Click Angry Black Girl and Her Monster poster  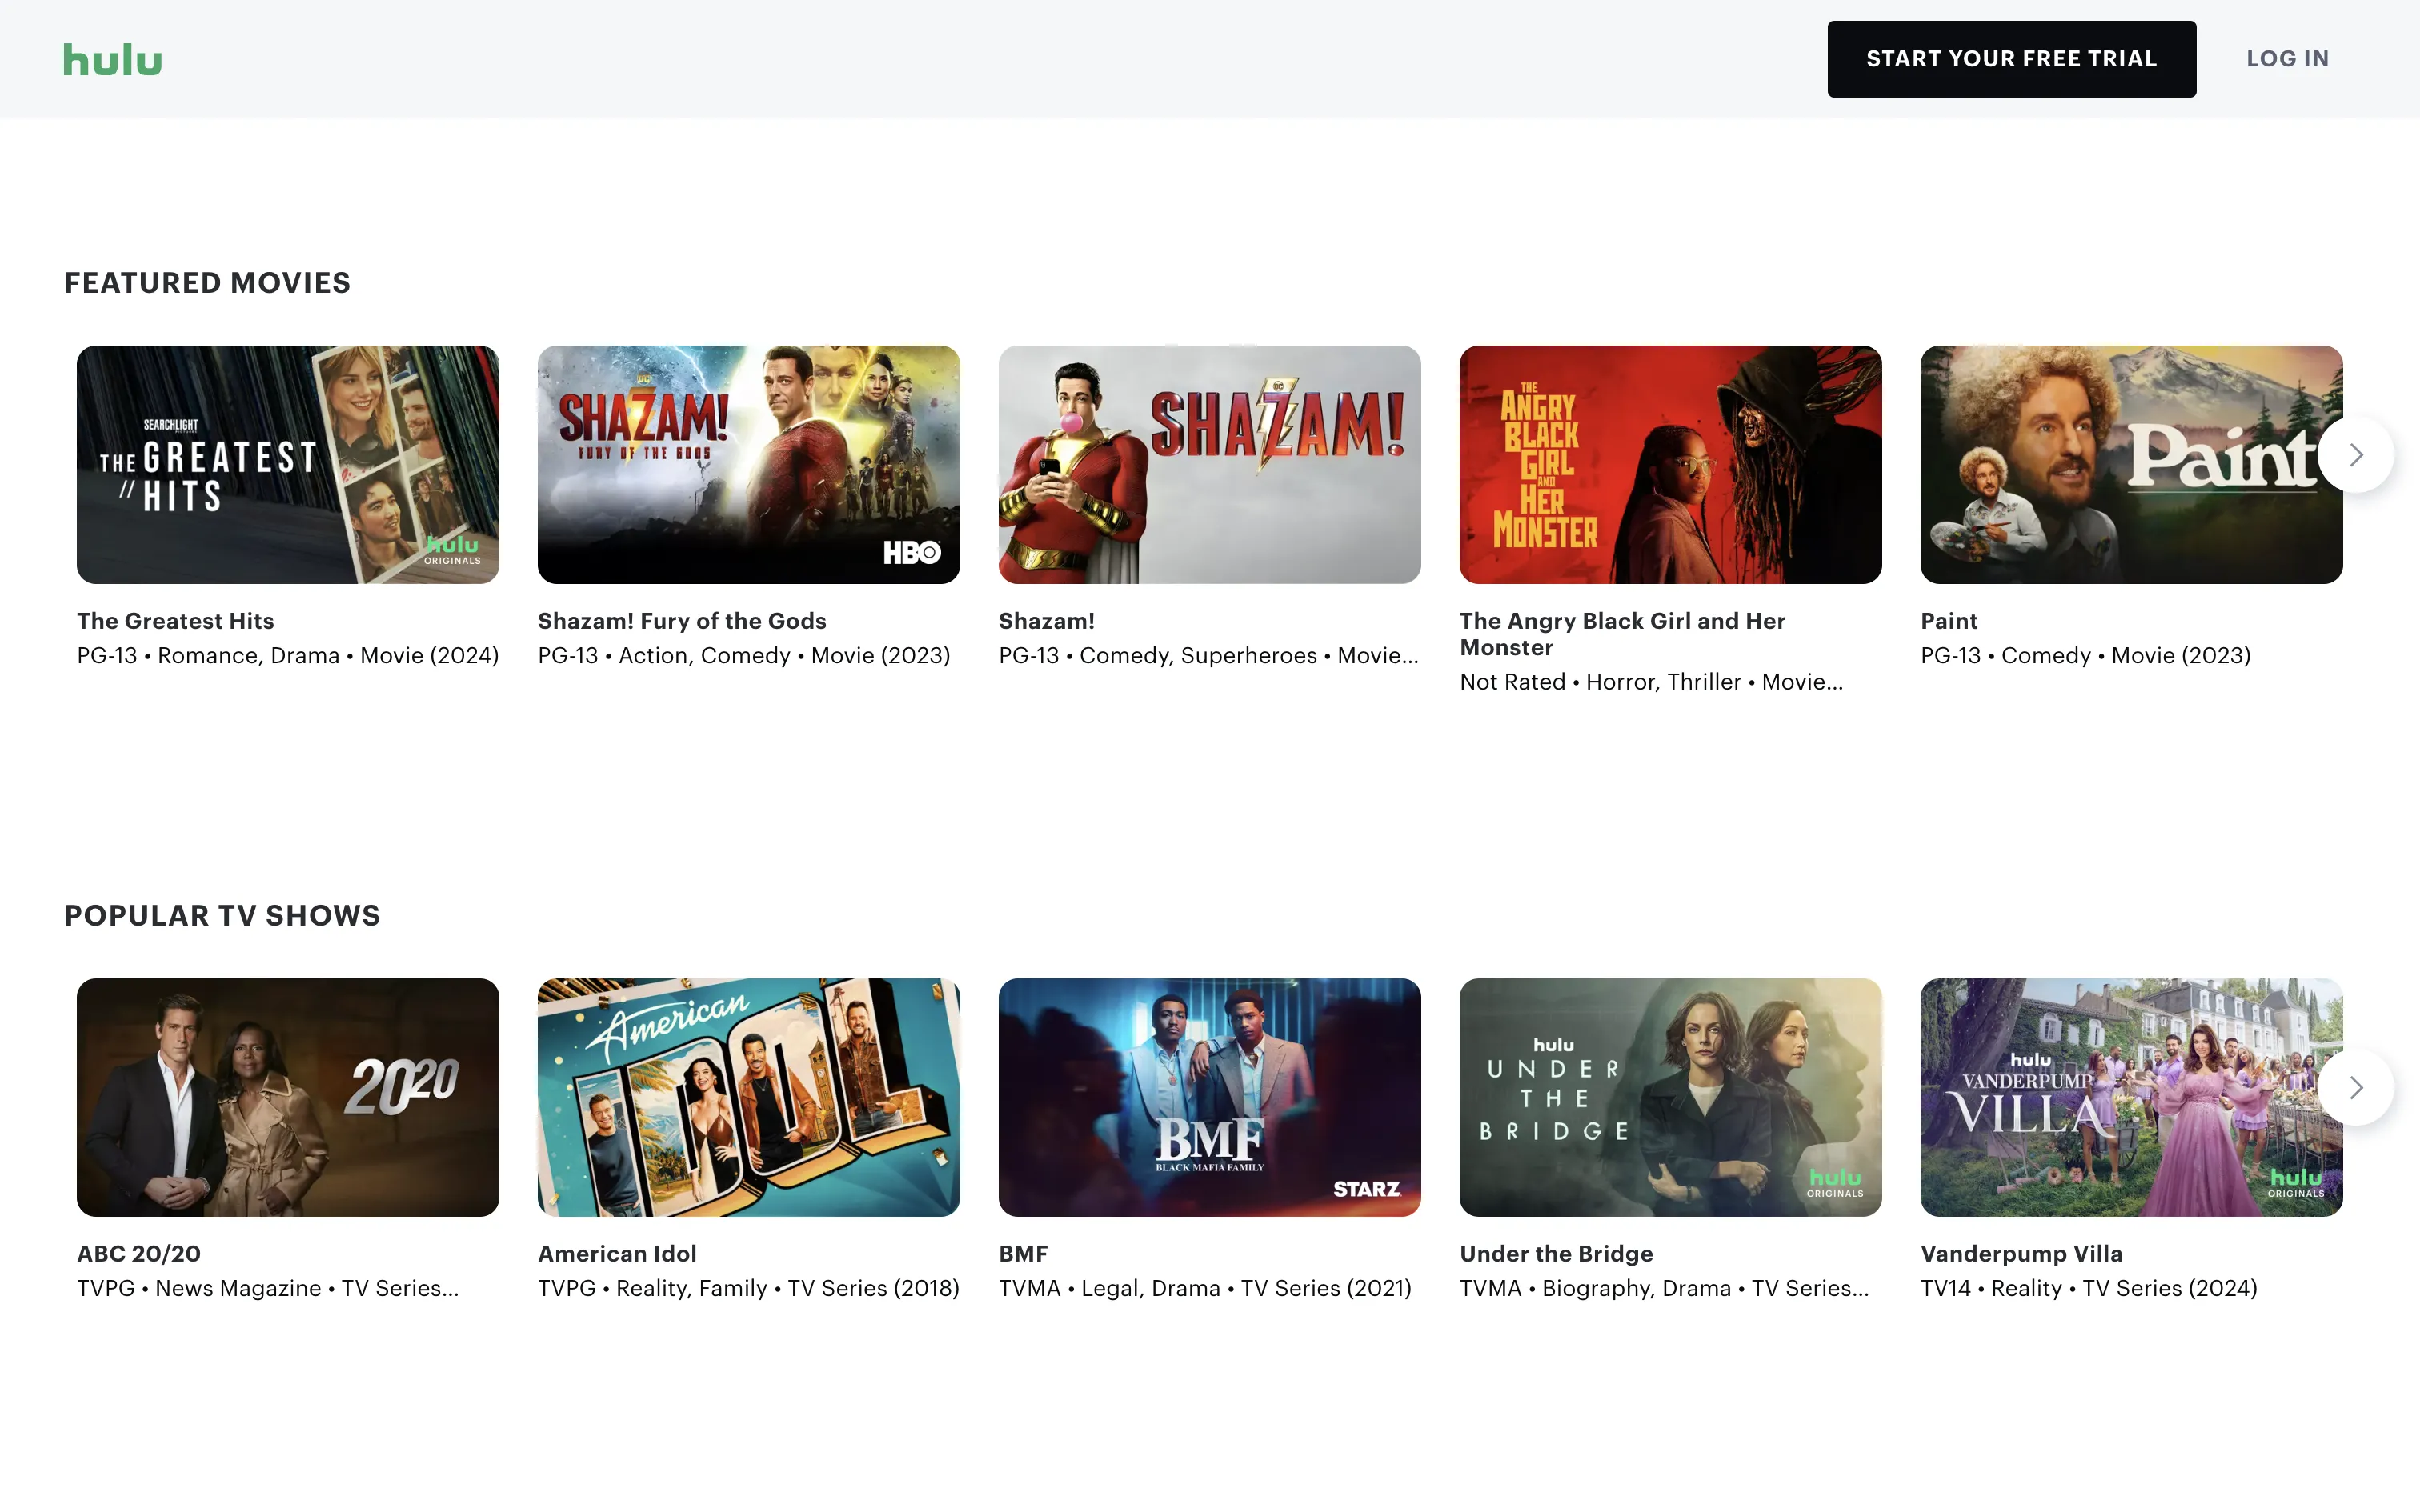coord(1670,464)
